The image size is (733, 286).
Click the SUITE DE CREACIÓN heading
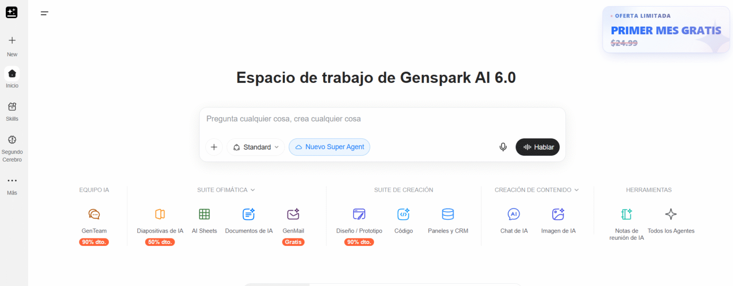pyautogui.click(x=404, y=190)
